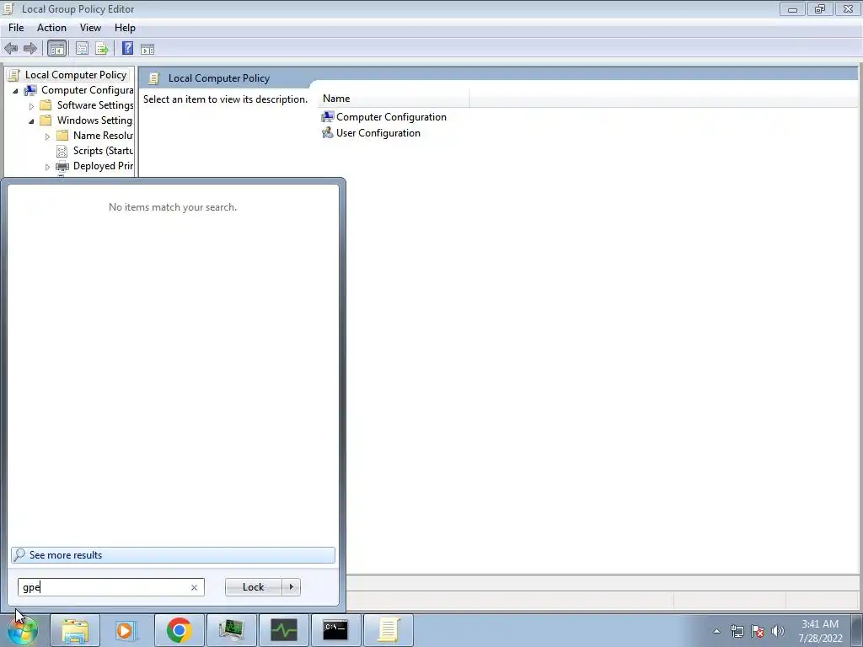Open the View menu
863x647 pixels.
point(90,28)
